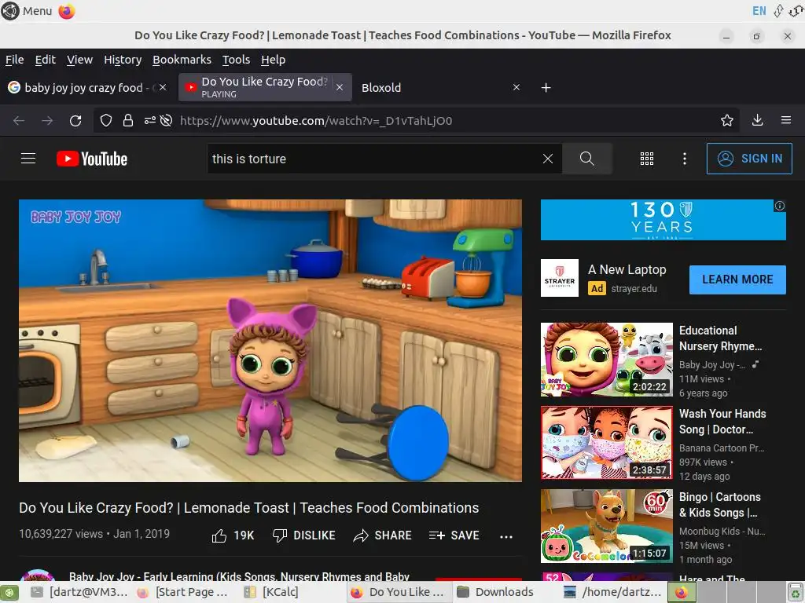The height and width of the screenshot is (603, 805).
Task: Save the video to a playlist
Action: (x=454, y=535)
